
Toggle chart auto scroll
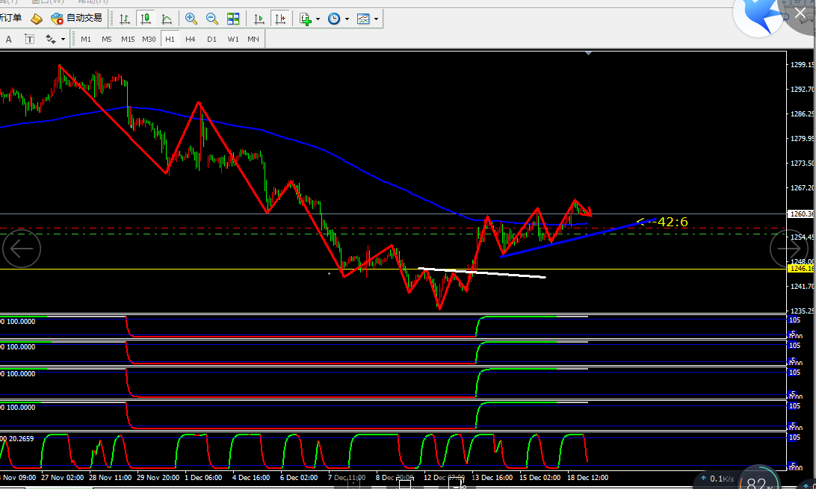pyautogui.click(x=259, y=19)
